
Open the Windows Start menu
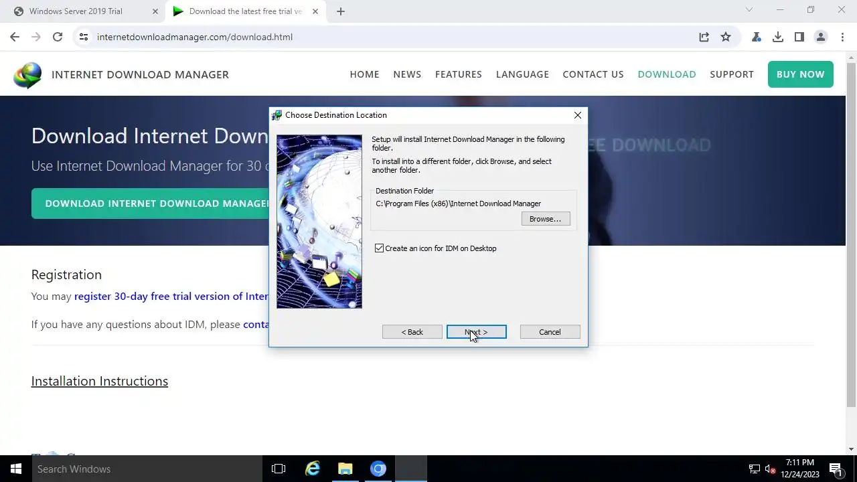pyautogui.click(x=16, y=469)
